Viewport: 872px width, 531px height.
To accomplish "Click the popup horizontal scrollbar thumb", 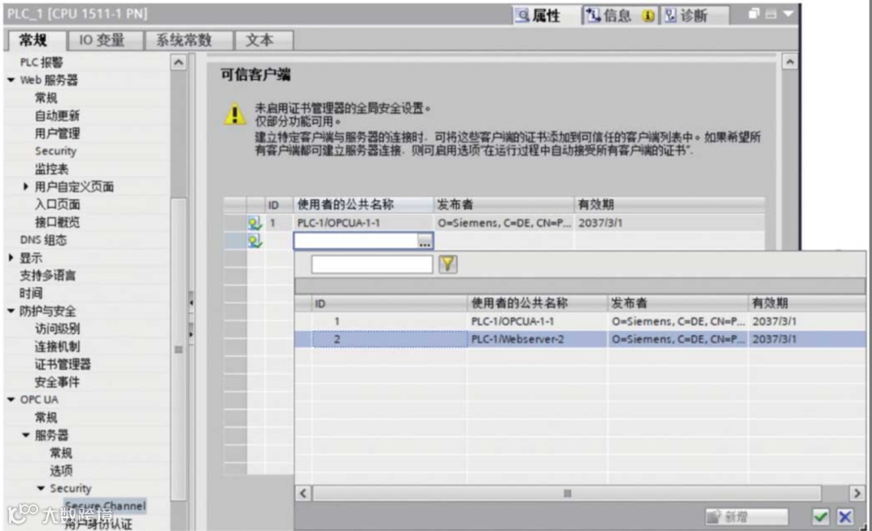I will (567, 493).
